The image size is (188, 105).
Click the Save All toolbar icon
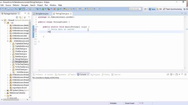click(x=12, y=9)
